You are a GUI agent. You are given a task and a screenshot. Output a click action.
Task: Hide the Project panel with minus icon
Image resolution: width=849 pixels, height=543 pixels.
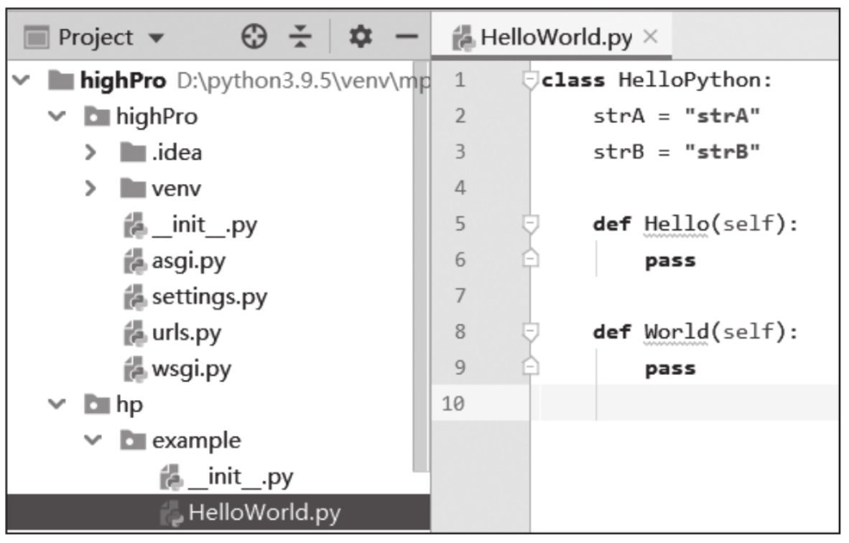[x=407, y=37]
